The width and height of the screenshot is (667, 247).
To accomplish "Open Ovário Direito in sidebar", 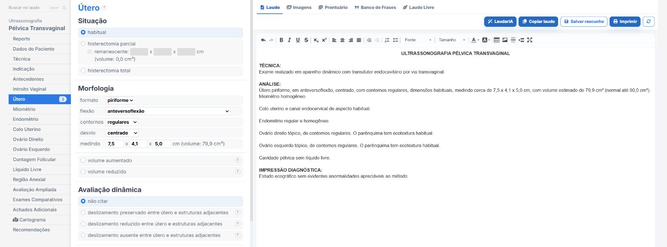I will [40, 139].
